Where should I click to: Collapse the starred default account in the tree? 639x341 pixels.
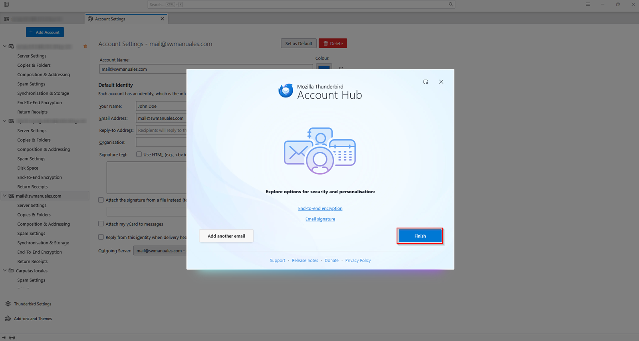point(5,46)
